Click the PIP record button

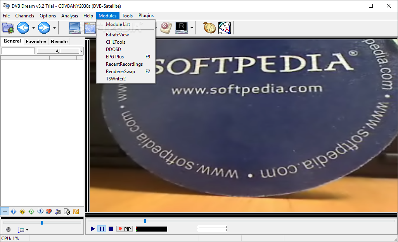pos(125,229)
